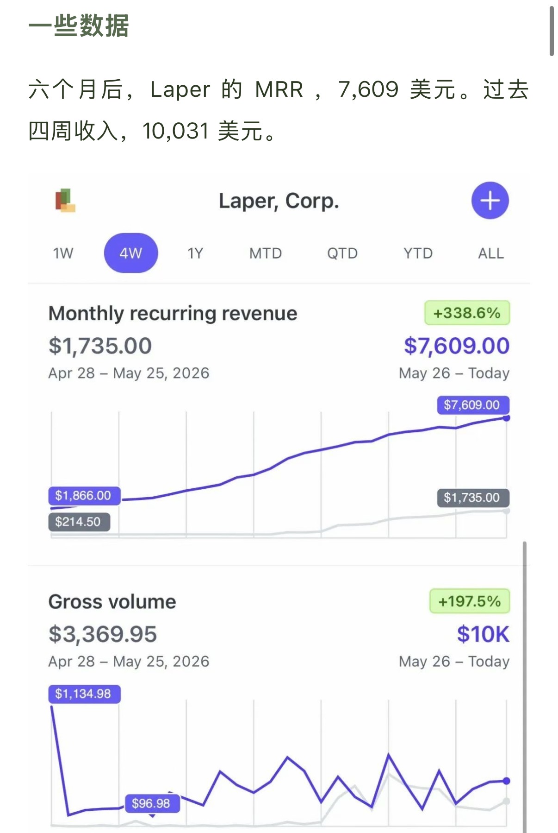Click the gray $214.50 chart label
Viewport: 558px width, 833px height.
click(x=79, y=522)
